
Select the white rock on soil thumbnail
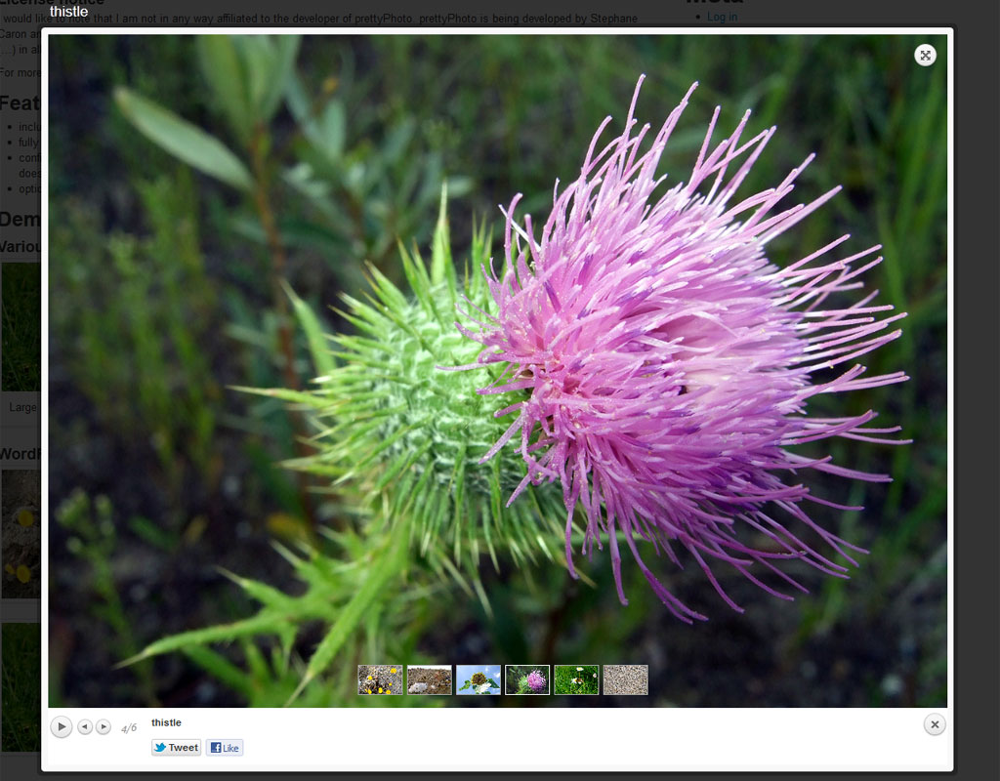[x=429, y=679]
